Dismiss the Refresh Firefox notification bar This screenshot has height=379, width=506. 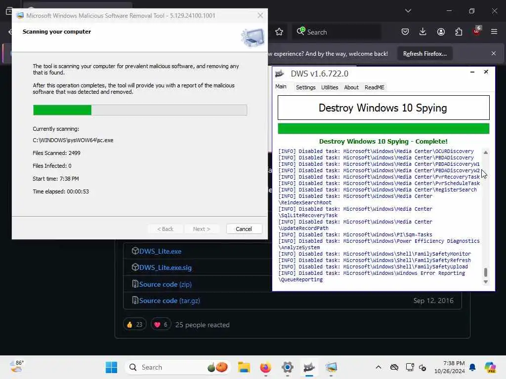(x=494, y=53)
